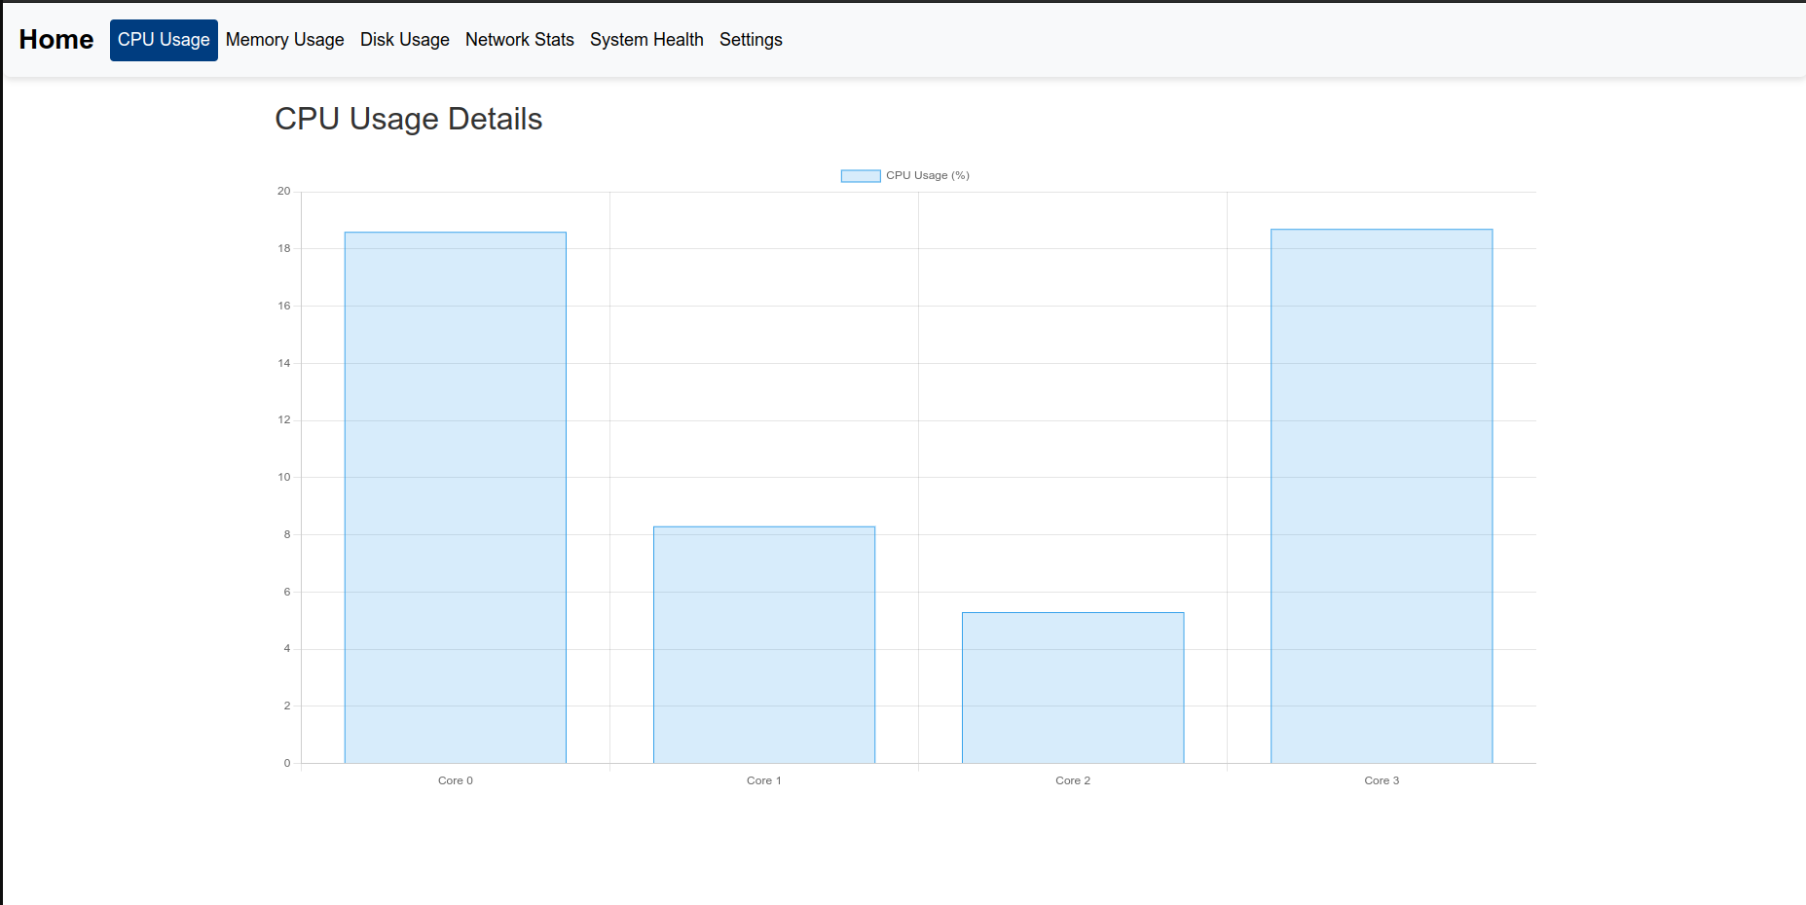Open the Home link
The height and width of the screenshot is (905, 1806).
56,40
